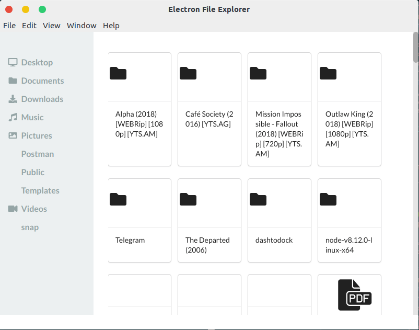Click the Downloads icon in sidebar

click(11, 98)
